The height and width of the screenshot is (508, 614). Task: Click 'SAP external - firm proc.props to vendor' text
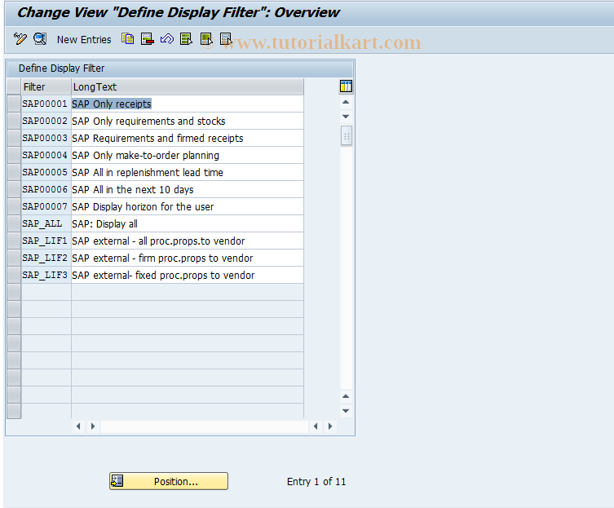click(x=162, y=258)
